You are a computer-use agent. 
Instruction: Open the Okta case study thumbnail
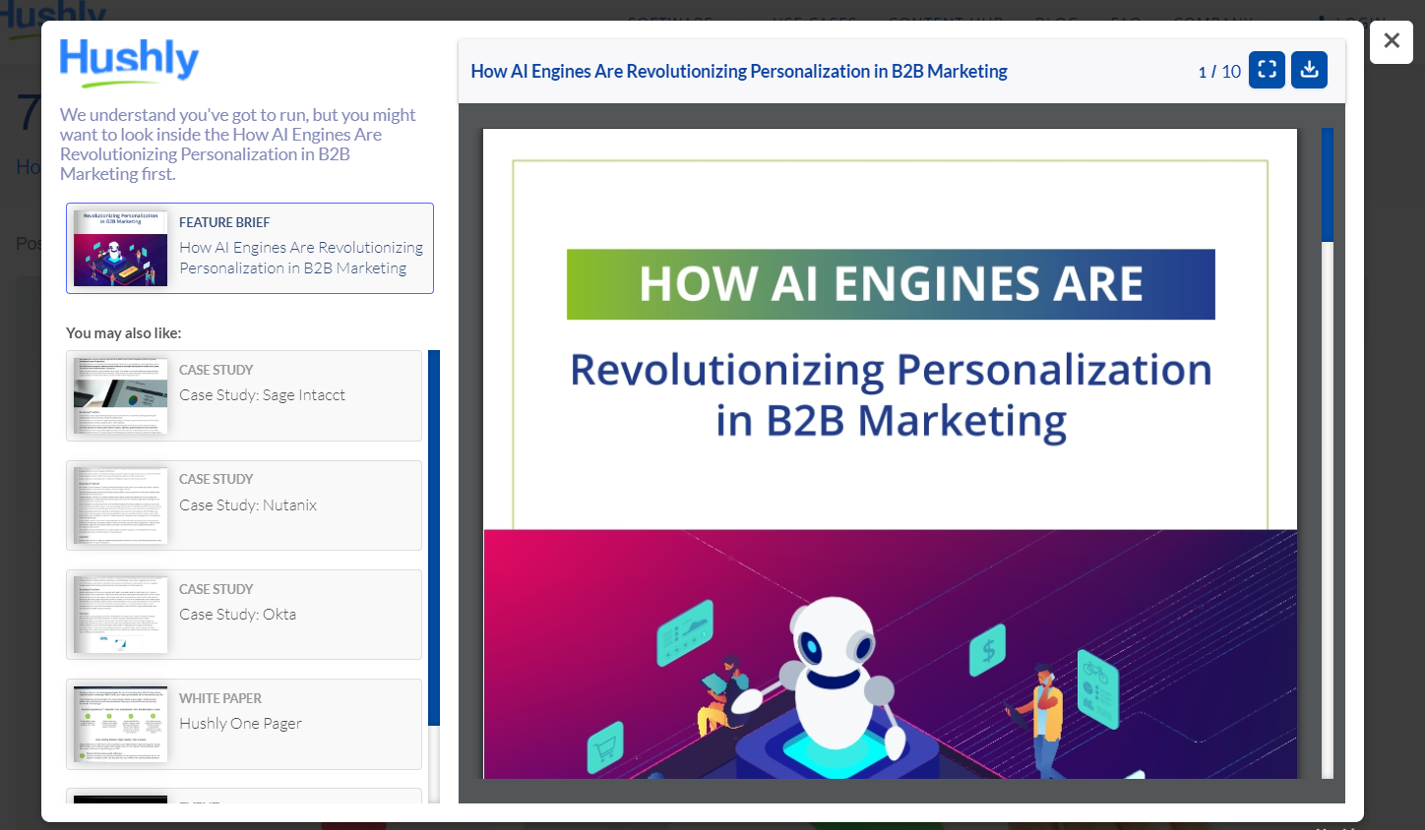pos(119,614)
